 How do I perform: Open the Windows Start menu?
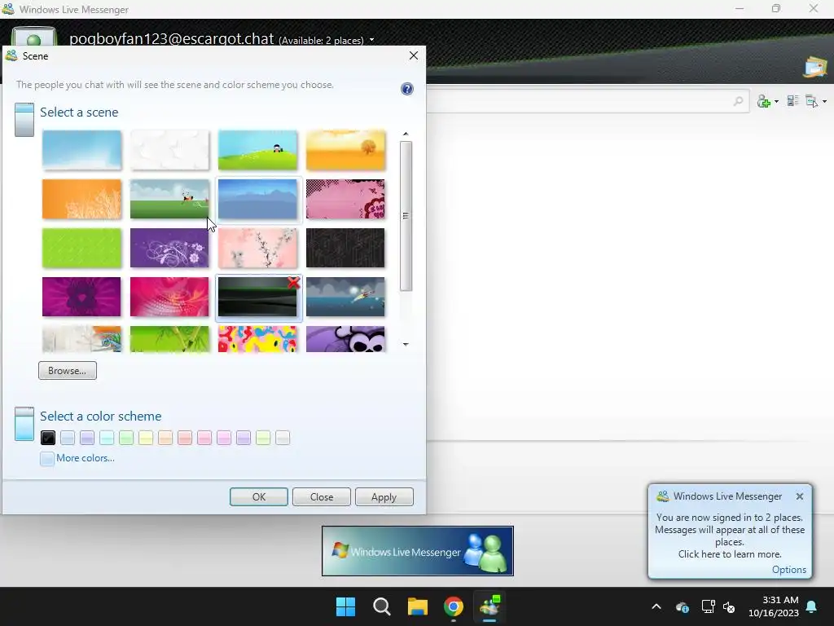click(x=345, y=606)
